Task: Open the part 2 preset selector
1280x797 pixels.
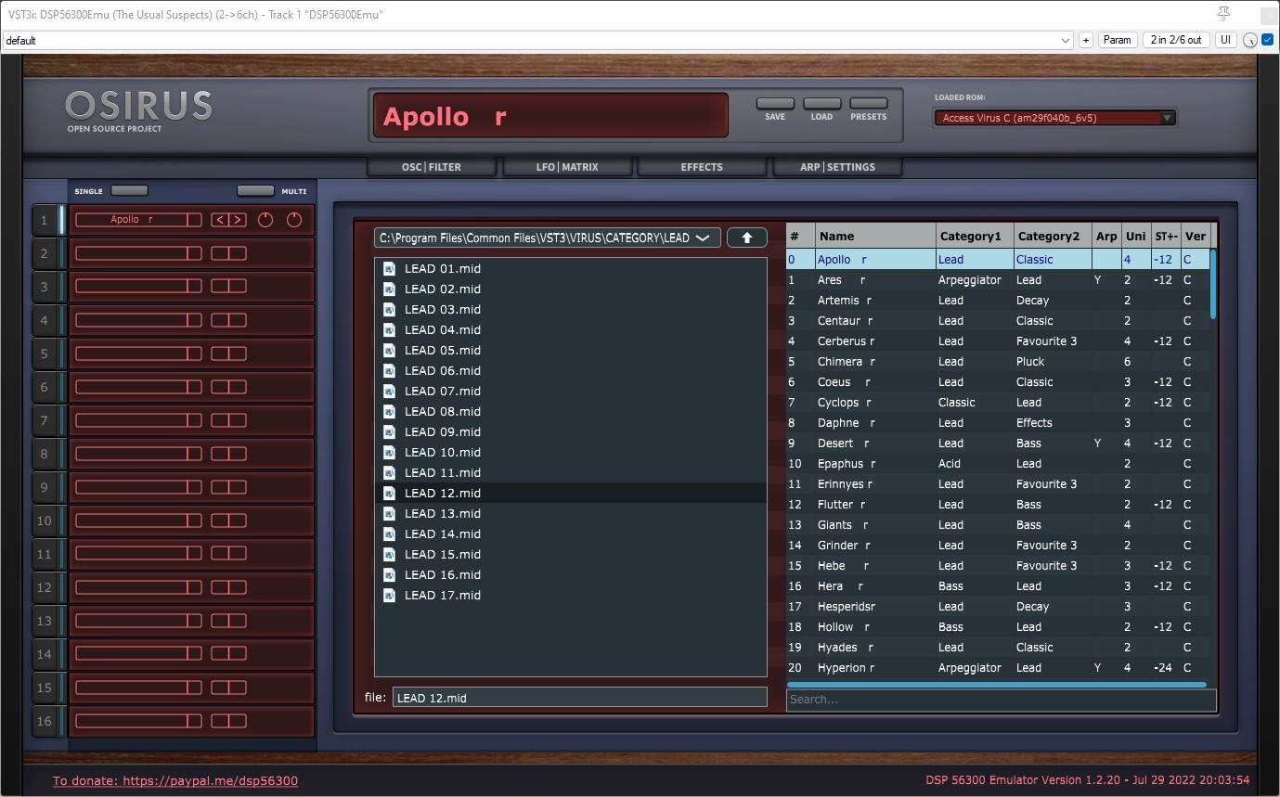Action: tap(138, 253)
